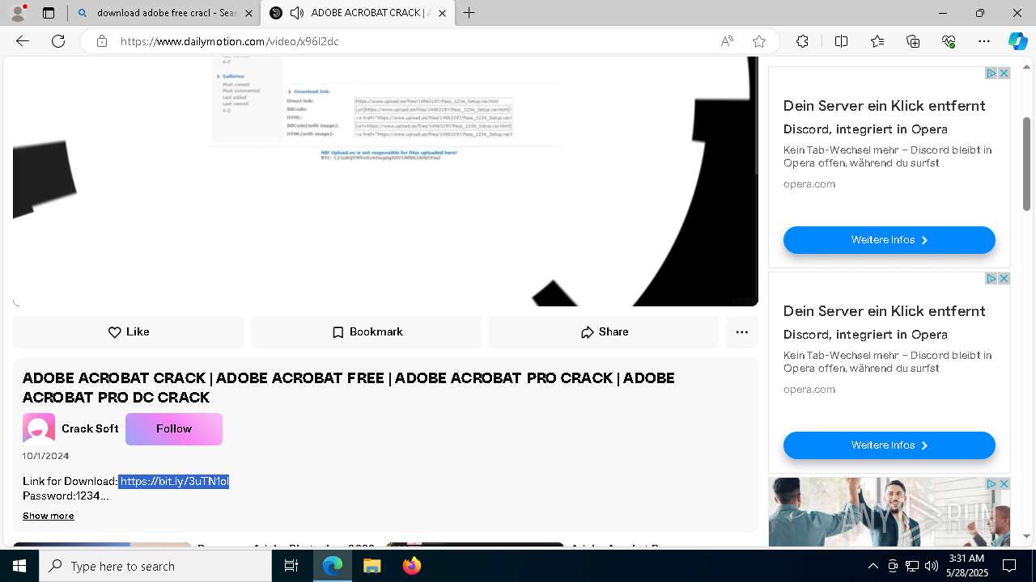Click first ad Weitere Infos button
This screenshot has height=582, width=1036.
[889, 240]
